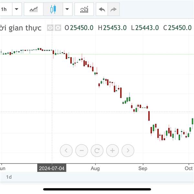The width and height of the screenshot is (194, 194).
Task: Click the 2024-07-04 date marker
Action: point(52,168)
